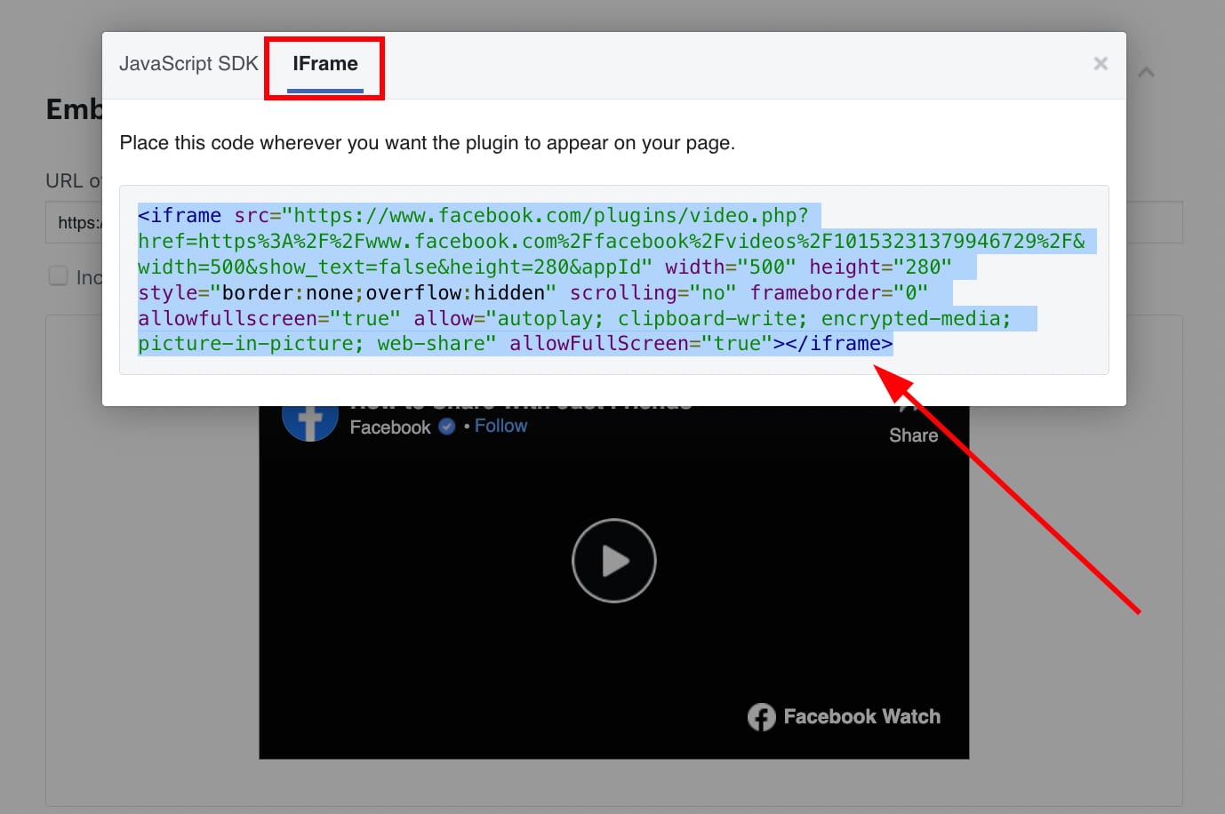The width and height of the screenshot is (1225, 814).
Task: Open the Facebook page name link
Action: [389, 427]
